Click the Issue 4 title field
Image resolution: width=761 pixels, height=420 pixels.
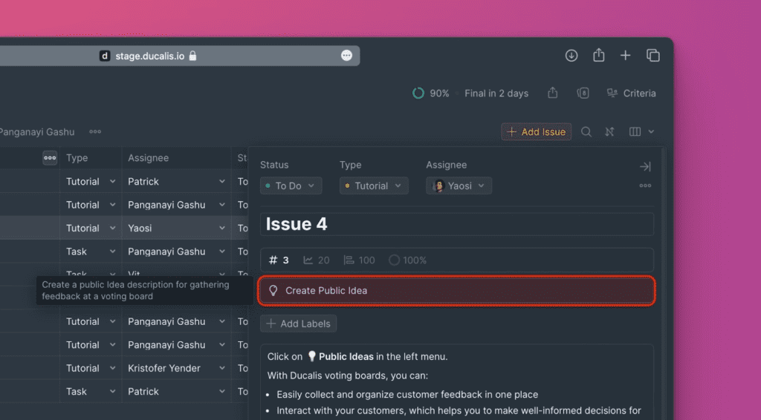point(456,224)
